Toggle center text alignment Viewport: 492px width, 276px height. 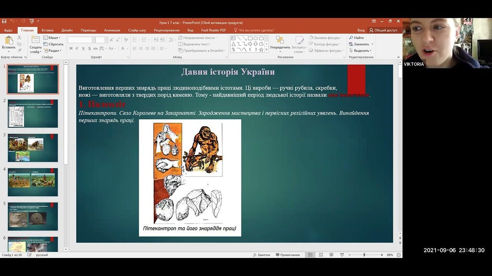[x=141, y=48]
